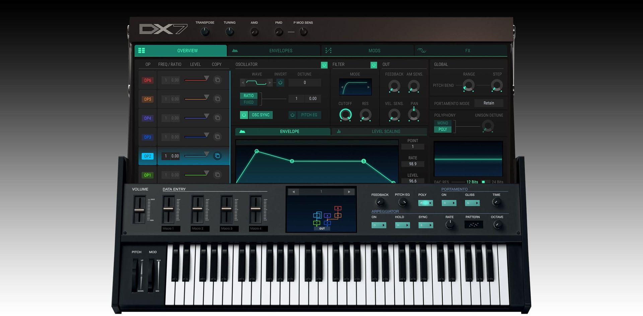The height and width of the screenshot is (316, 643).
Task: Click the VOLUME fader
Action: 139,210
